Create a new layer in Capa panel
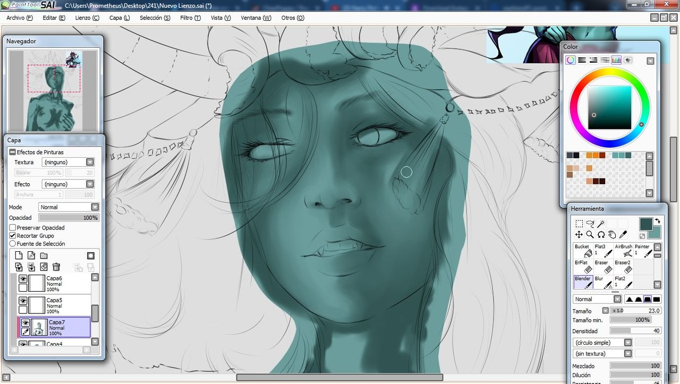680x384 pixels. point(19,256)
